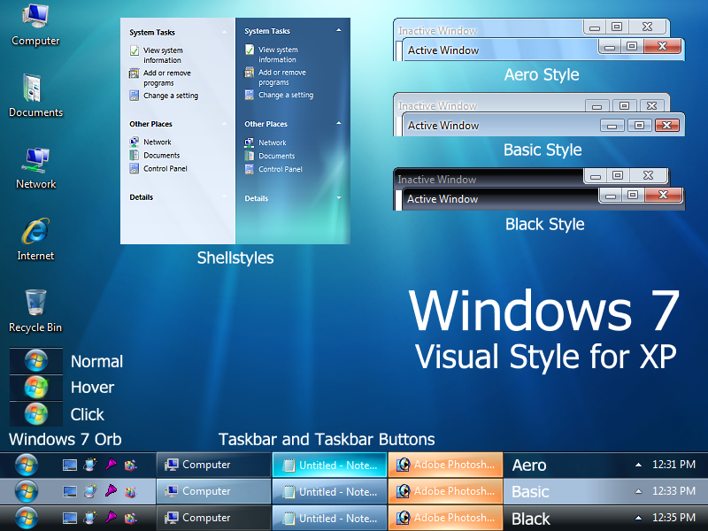708x531 pixels.
Task: Open the Computer desktop icon
Action: pos(35,25)
